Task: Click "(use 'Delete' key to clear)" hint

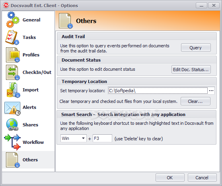Action: click(x=138, y=139)
